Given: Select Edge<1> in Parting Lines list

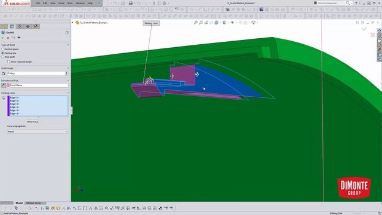Looking at the screenshot, I should coord(14,97).
